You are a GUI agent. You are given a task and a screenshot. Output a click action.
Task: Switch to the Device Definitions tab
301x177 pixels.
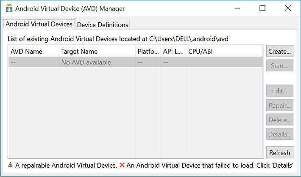coord(103,25)
